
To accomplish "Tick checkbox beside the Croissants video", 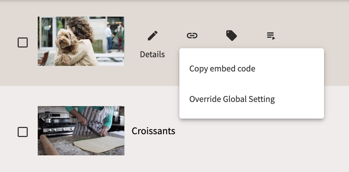I will [x=23, y=132].
